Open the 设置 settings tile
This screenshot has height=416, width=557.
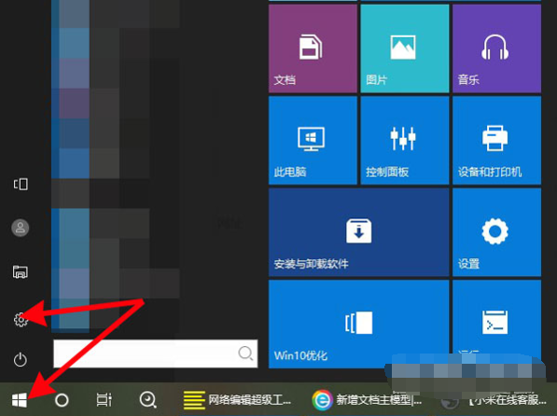pos(496,232)
